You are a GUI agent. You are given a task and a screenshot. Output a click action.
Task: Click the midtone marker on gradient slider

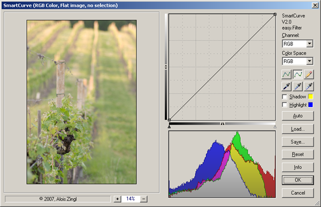coord(223,124)
